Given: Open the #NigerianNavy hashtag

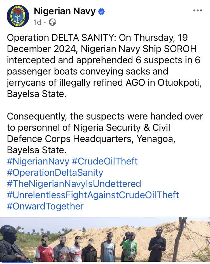Looking at the screenshot, I should click(x=38, y=161).
